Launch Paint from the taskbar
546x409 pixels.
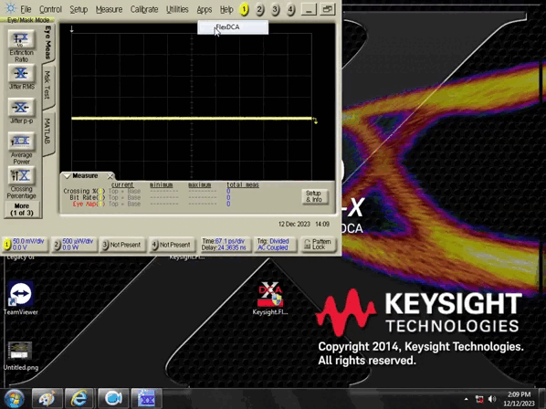[47, 399]
